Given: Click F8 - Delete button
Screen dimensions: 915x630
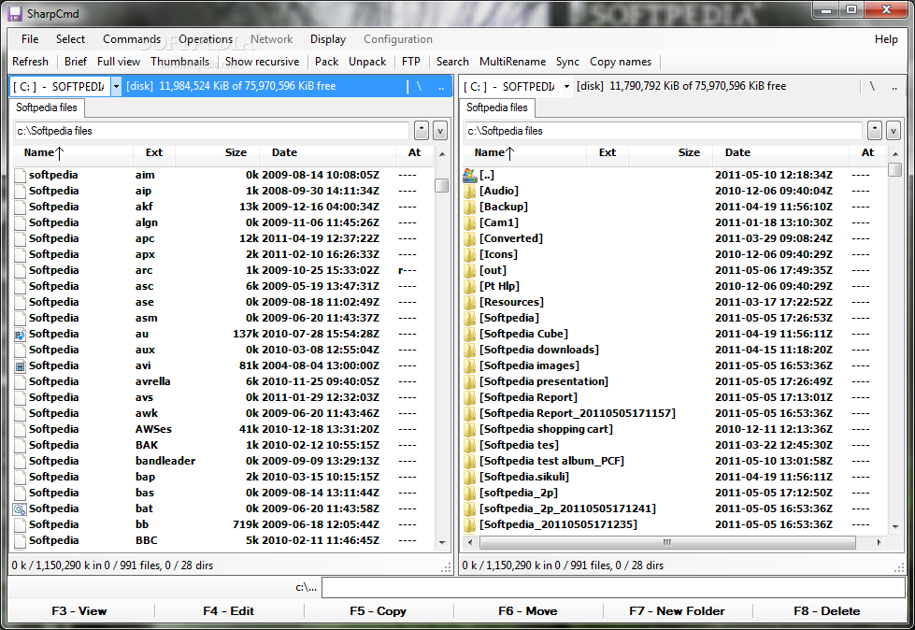Looking at the screenshot, I should pyautogui.click(x=827, y=610).
